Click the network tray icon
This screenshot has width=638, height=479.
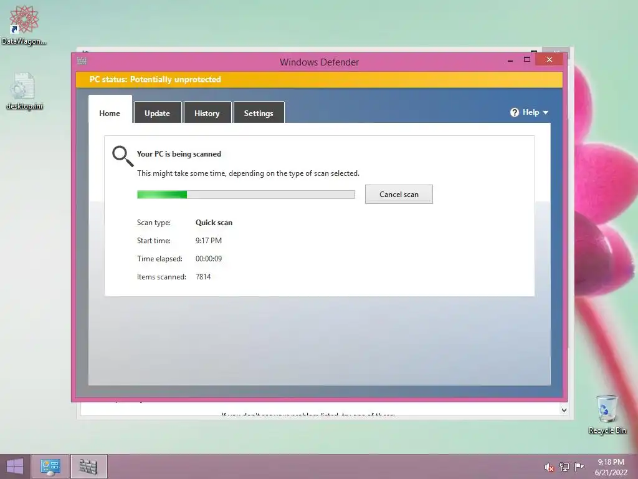564,467
